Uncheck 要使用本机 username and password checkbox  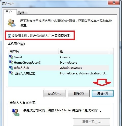[9, 36]
